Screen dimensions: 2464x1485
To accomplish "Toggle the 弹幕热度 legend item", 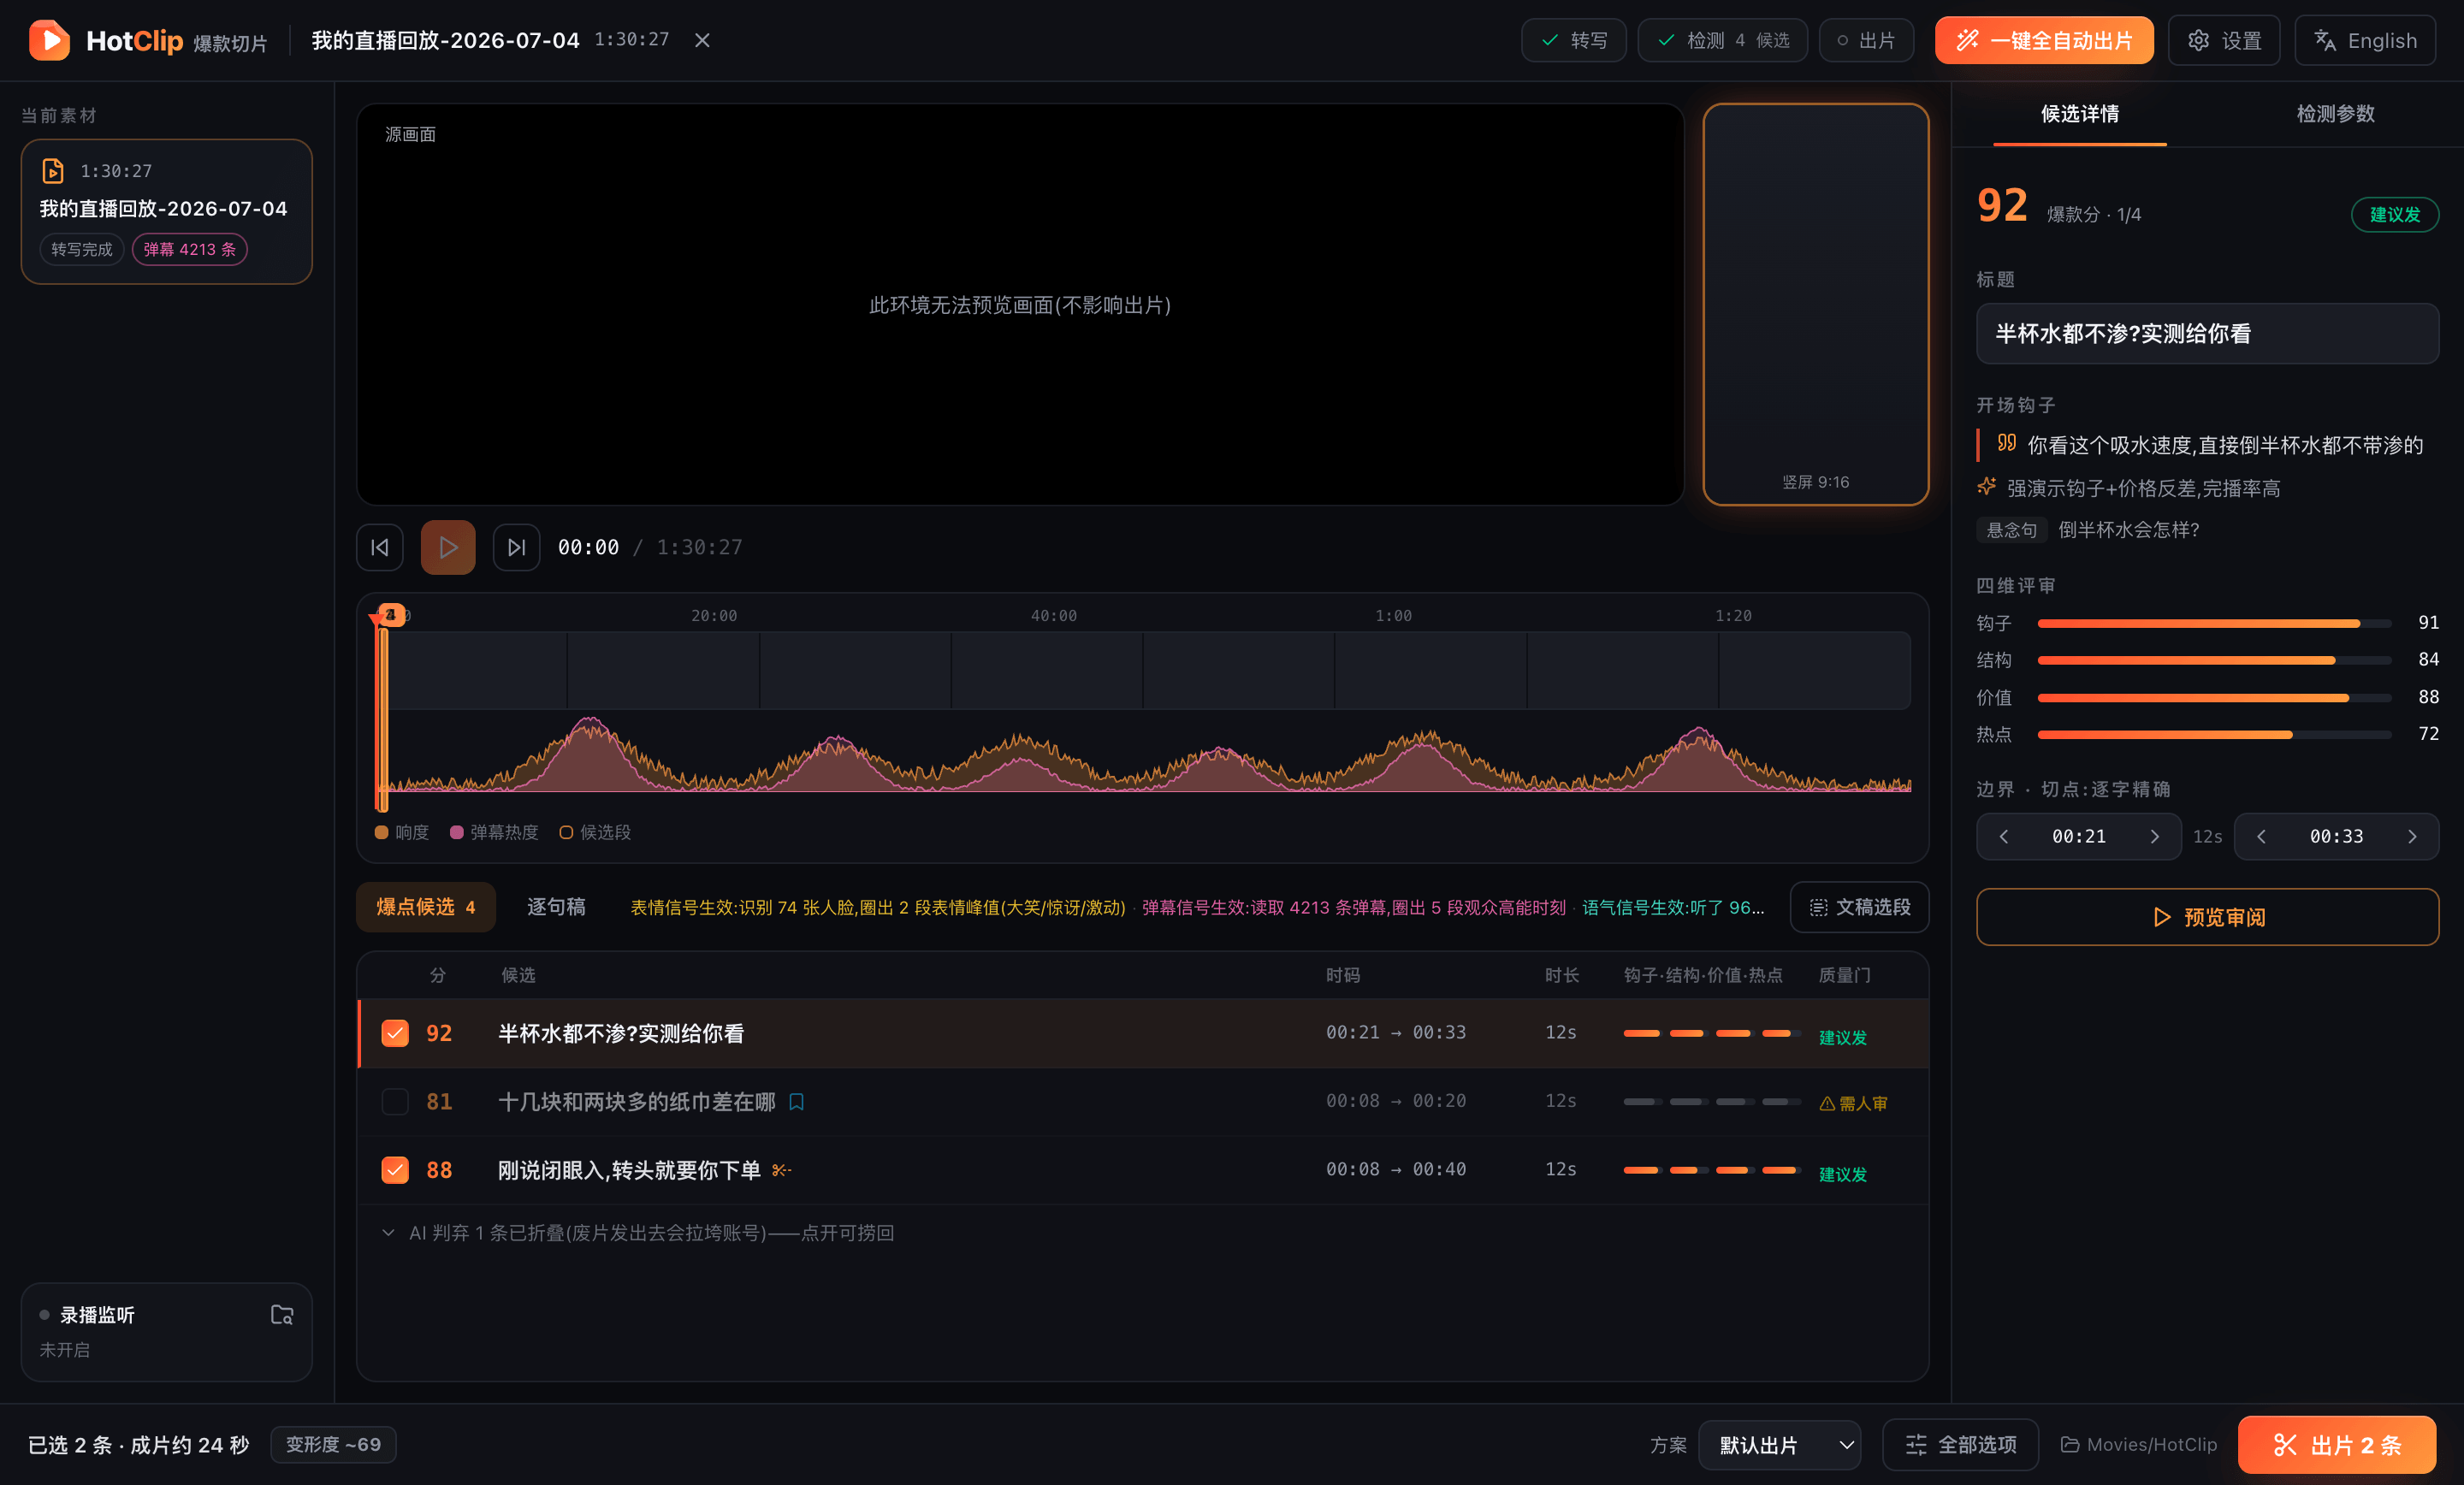I will 494,832.
